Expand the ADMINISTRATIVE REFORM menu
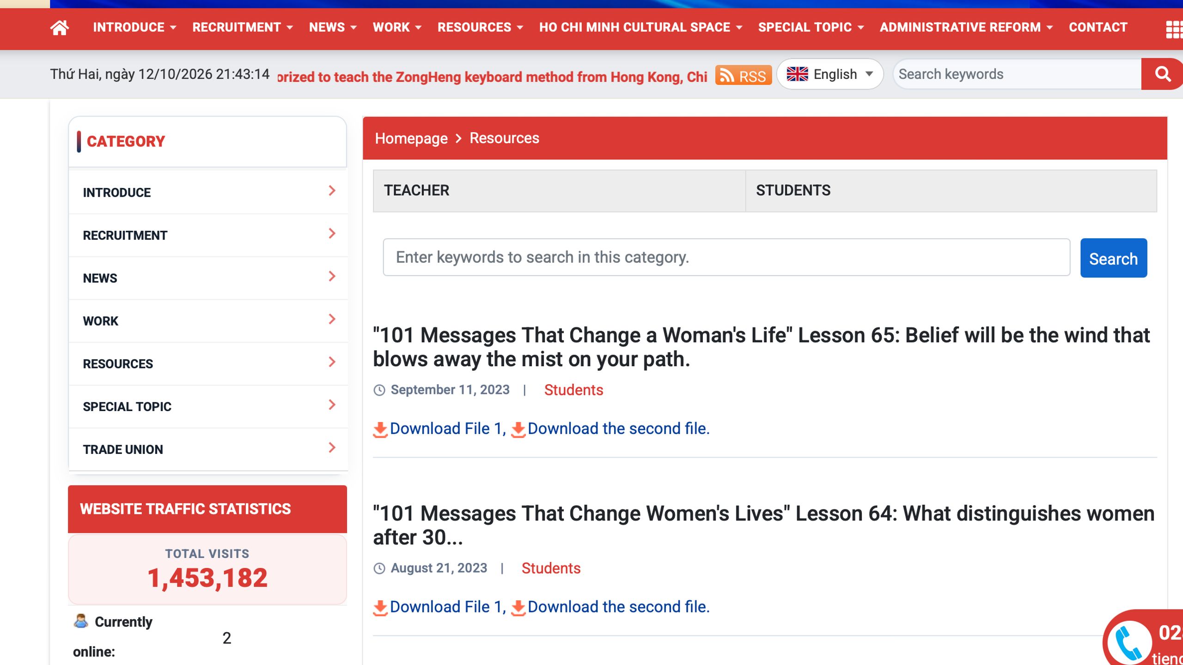Viewport: 1183px width, 665px height. (x=966, y=27)
